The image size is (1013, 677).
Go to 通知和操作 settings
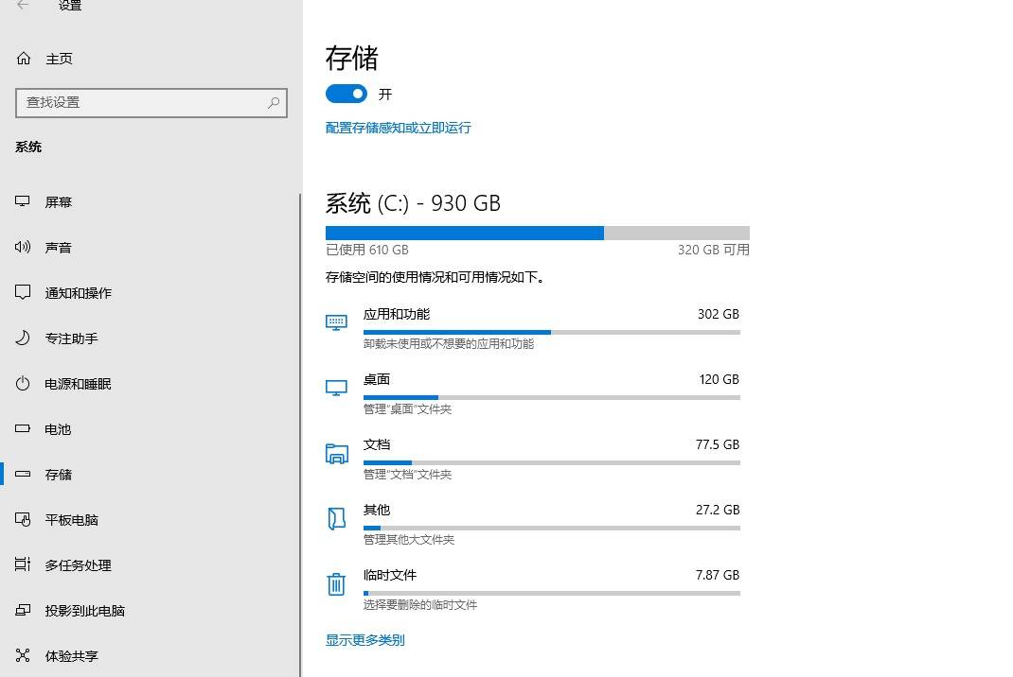78,293
